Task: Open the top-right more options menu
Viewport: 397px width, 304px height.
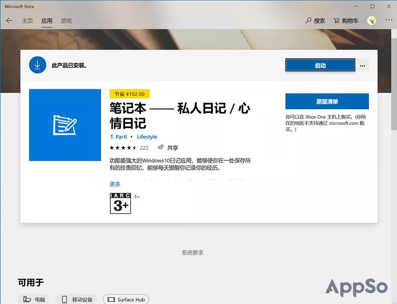Action: (x=389, y=20)
